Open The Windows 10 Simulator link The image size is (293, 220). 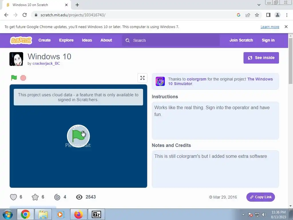[220, 81]
